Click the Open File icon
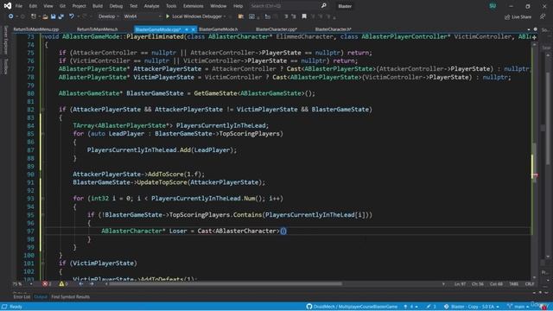The width and height of the screenshot is (553, 311). pos(45,16)
